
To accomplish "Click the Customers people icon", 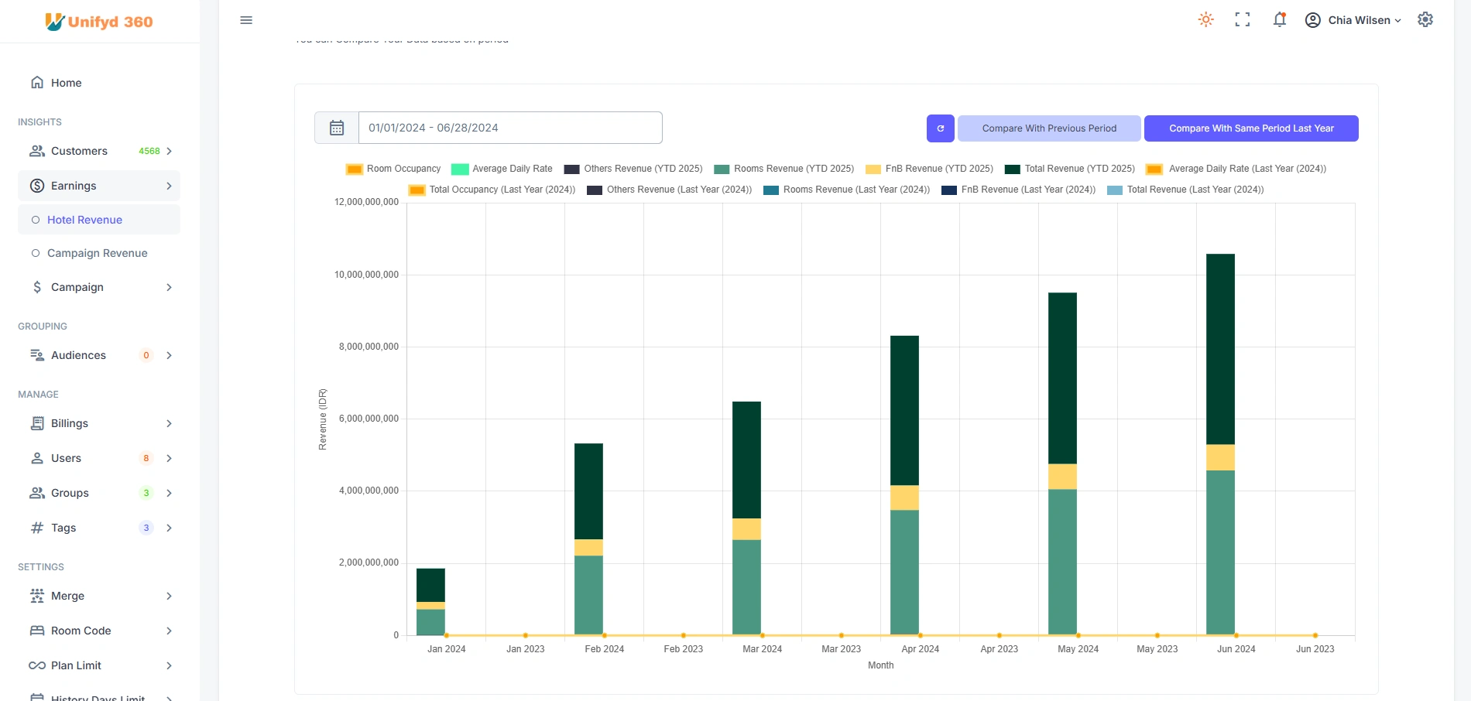I will click(x=37, y=151).
